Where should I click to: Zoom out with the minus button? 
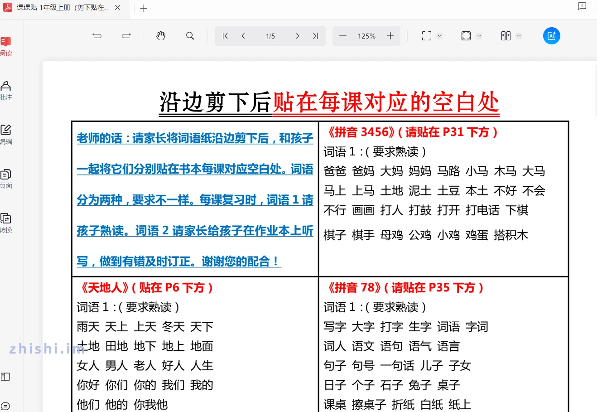[343, 36]
